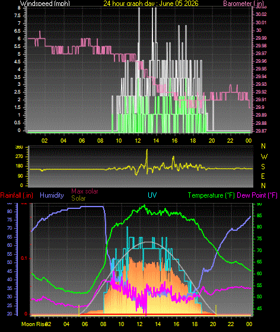Image resolution: width=280 pixels, height=332 pixels.
Task: Click '29.92' on the barometer axis
Action: (261, 92)
